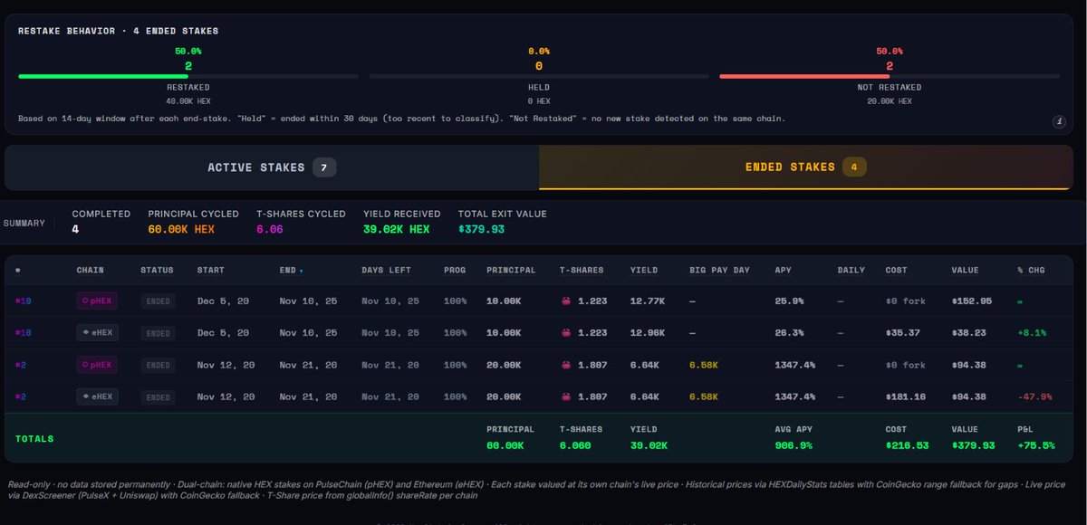The image size is (1087, 525).
Task: Click the crab icon in #2 eHEX row
Action: 566,396
